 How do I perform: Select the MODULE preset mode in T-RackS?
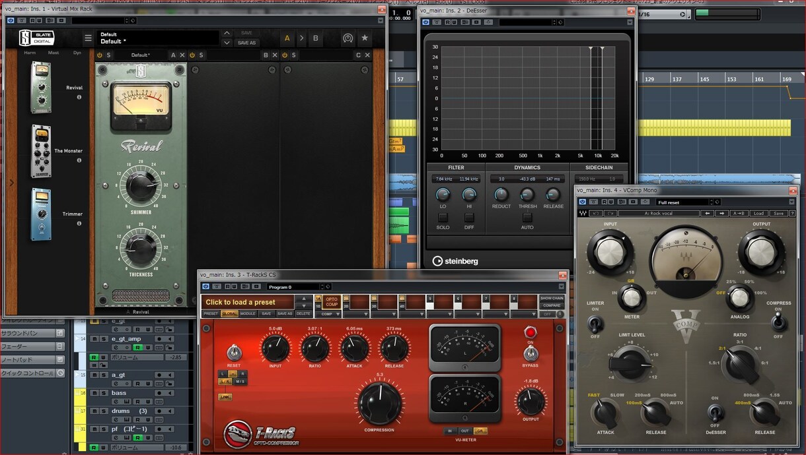(248, 314)
